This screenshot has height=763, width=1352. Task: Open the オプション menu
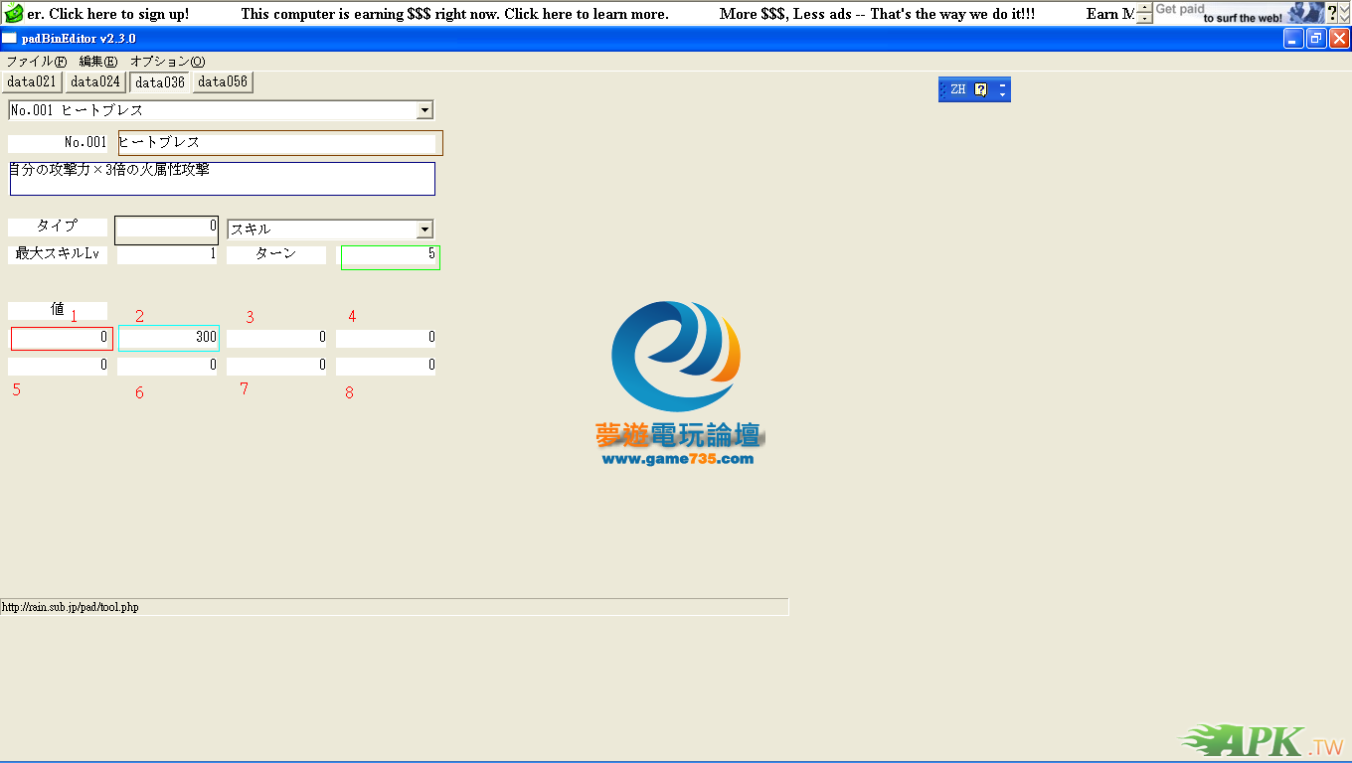click(167, 62)
